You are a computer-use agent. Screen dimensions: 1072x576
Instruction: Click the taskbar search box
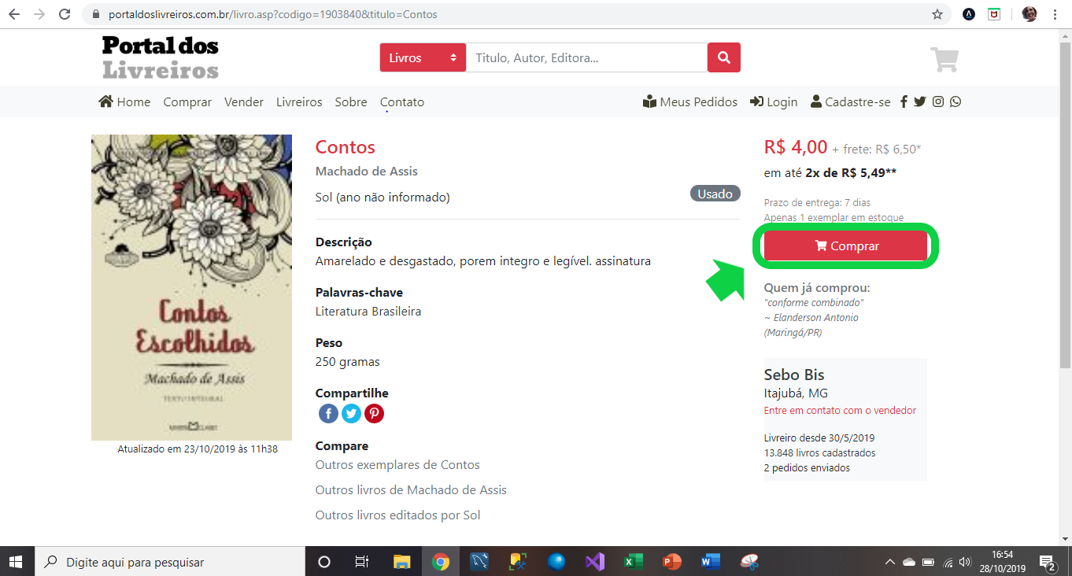point(169,562)
